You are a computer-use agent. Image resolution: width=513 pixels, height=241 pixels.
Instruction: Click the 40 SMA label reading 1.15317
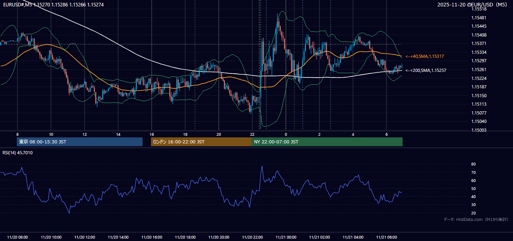point(424,57)
